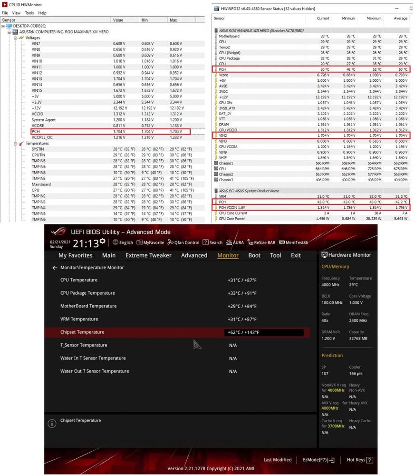The image size is (414, 475).
Task: Collapse the Temperatures tree branch
Action: 15,144
